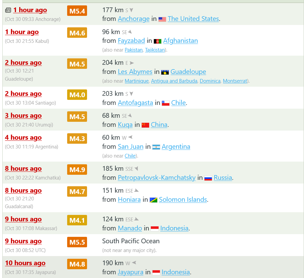Open the Anchorage city link
Viewport: 304px width, 278px height.
(x=134, y=19)
